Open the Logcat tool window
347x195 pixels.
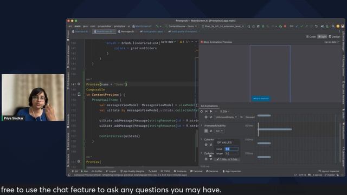click(x=111, y=171)
